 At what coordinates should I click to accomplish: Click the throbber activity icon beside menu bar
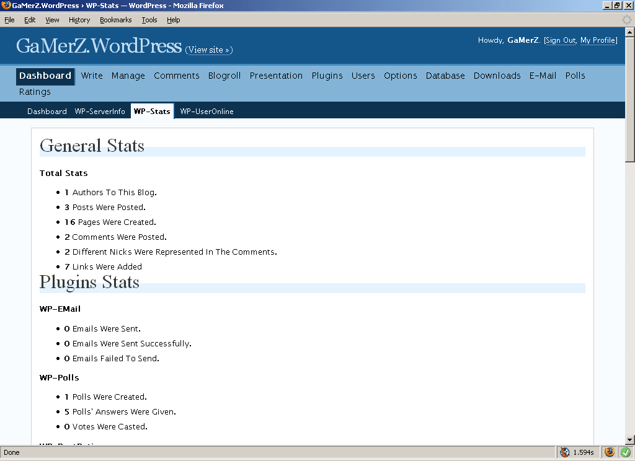(x=627, y=20)
